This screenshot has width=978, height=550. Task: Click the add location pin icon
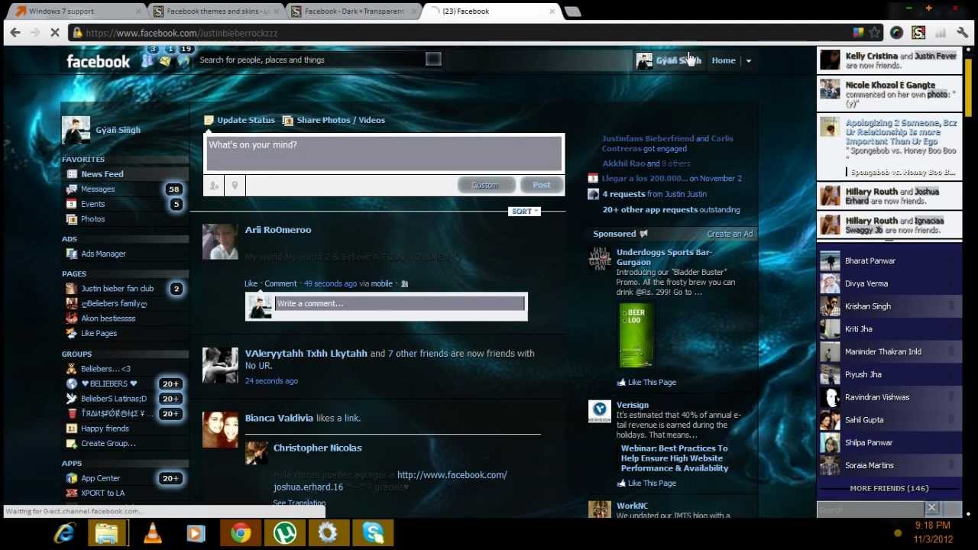point(235,186)
